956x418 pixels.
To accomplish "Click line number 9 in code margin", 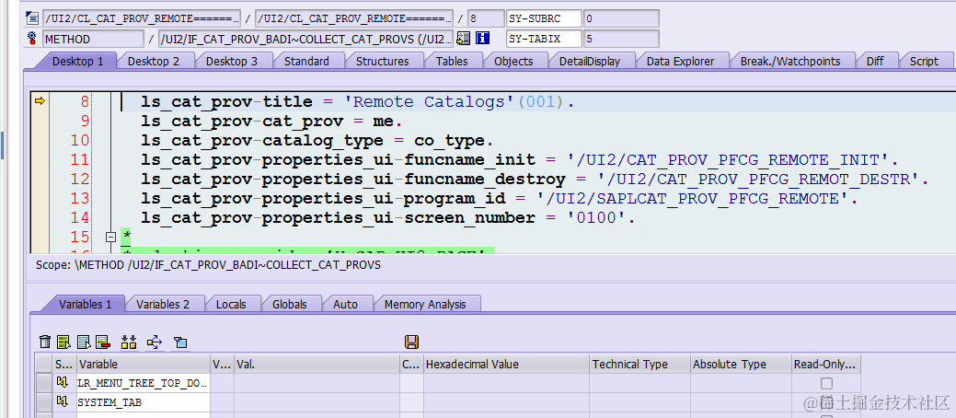I will (84, 122).
